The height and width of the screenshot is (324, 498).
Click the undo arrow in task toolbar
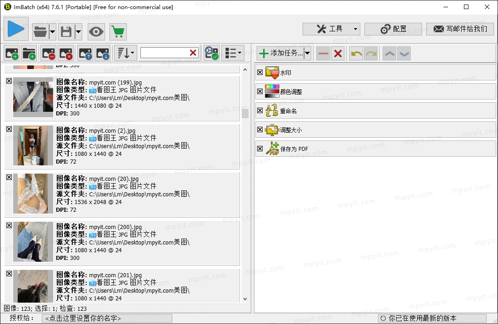(356, 54)
